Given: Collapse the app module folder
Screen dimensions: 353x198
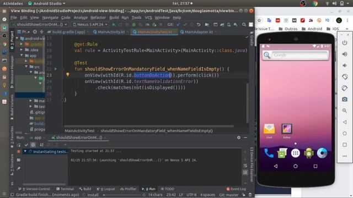Looking at the screenshot, I should 22,55.
